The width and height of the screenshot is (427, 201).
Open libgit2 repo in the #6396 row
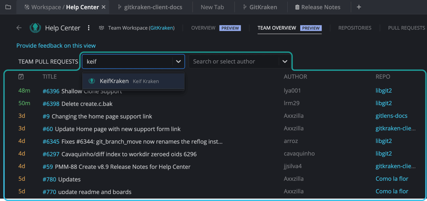pos(383,91)
